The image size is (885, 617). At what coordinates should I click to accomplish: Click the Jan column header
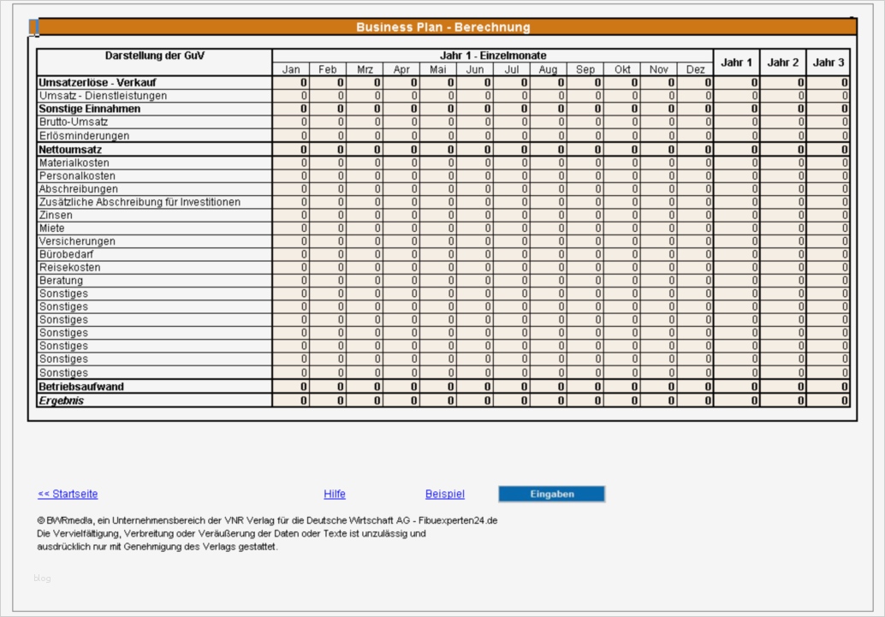(x=291, y=68)
